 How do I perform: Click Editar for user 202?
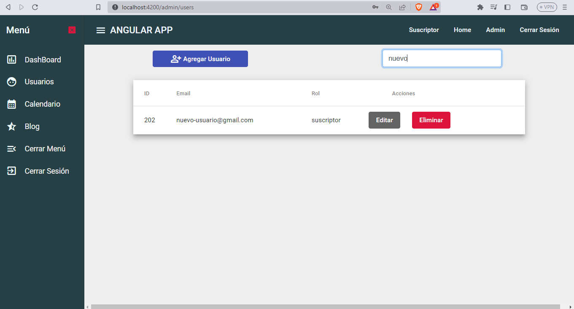(384, 120)
